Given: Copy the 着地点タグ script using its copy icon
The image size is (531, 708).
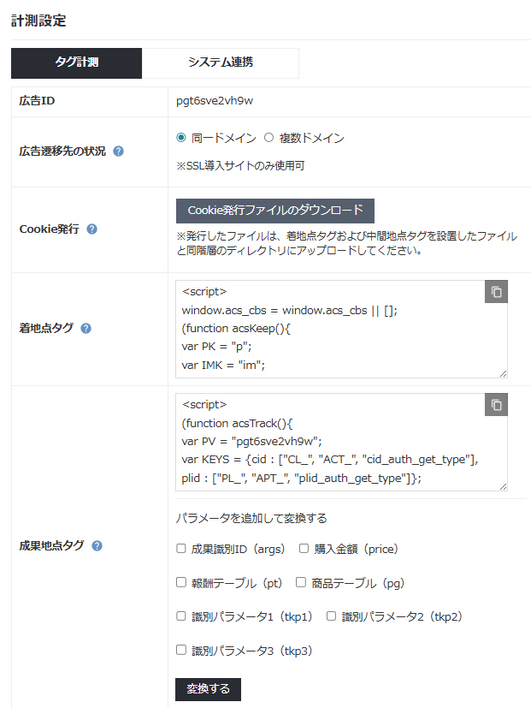Looking at the screenshot, I should pyautogui.click(x=496, y=291).
